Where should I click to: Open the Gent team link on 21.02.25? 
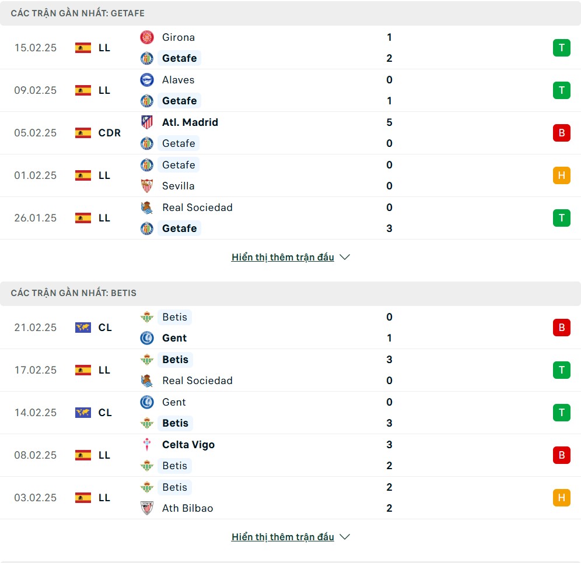point(174,338)
